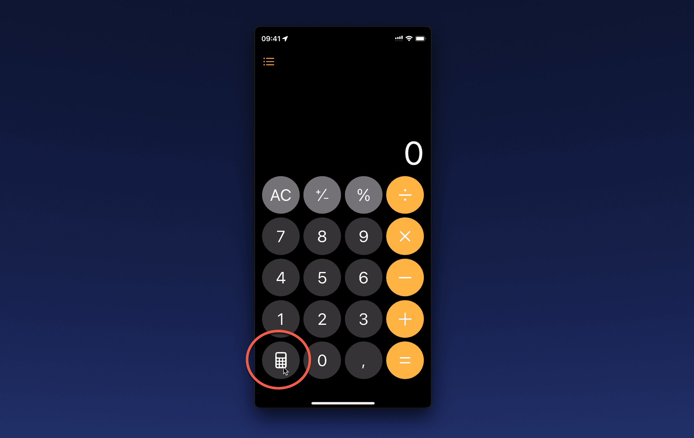Click the calculator mode toggle icon
694x438 pixels.
click(x=281, y=360)
